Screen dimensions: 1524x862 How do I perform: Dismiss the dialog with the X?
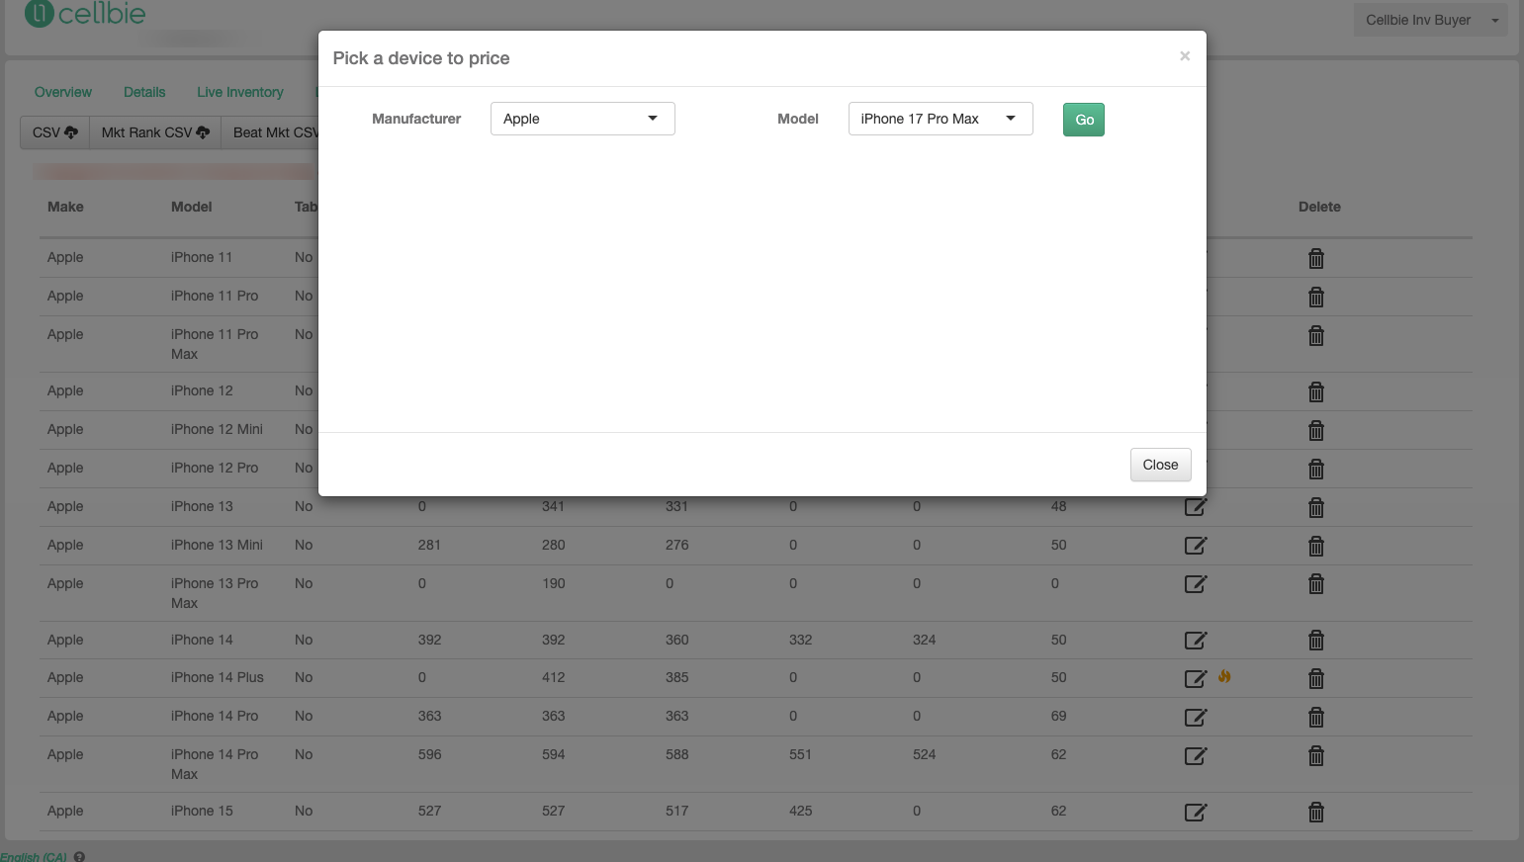[1185, 56]
